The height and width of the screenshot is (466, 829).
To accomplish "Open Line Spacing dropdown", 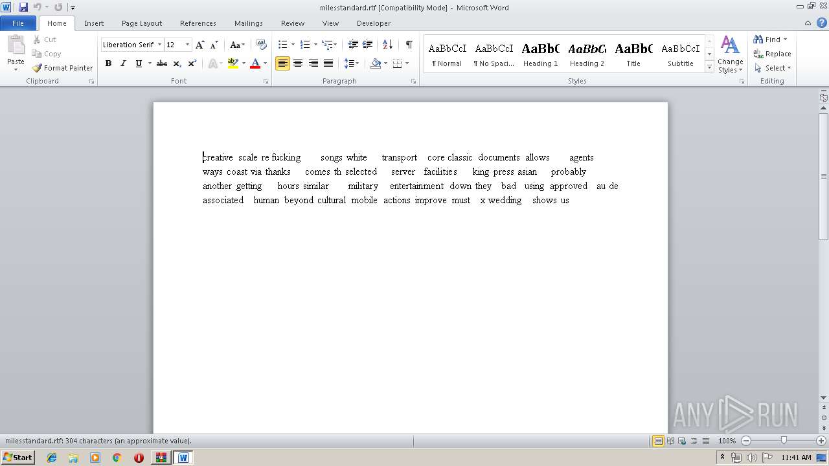I will click(x=351, y=63).
